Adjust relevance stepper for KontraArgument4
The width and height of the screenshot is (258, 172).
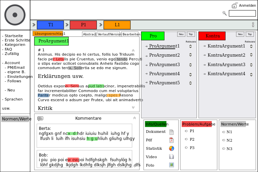[251, 75]
